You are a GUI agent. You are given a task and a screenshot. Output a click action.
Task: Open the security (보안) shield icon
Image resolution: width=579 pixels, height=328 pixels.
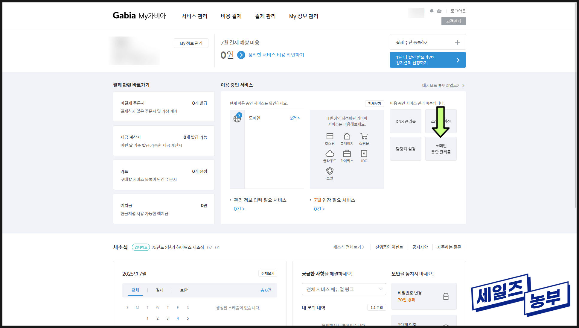[x=330, y=171]
